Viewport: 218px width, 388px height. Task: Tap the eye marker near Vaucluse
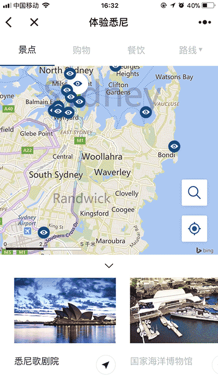tap(146, 112)
